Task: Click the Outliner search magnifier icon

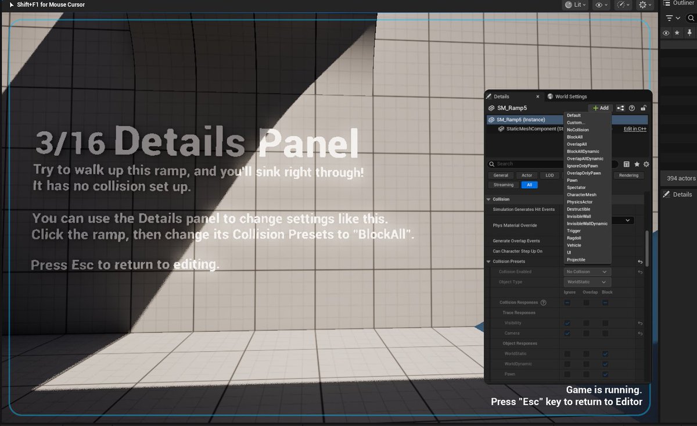Action: tap(690, 19)
